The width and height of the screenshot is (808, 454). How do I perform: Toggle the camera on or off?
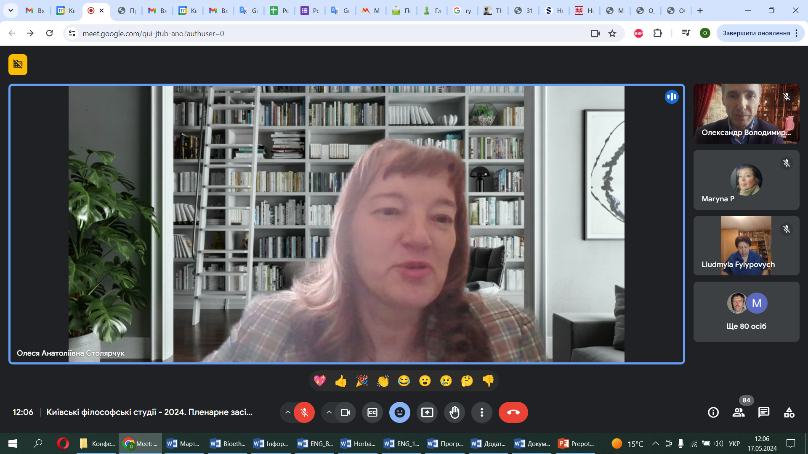(345, 412)
